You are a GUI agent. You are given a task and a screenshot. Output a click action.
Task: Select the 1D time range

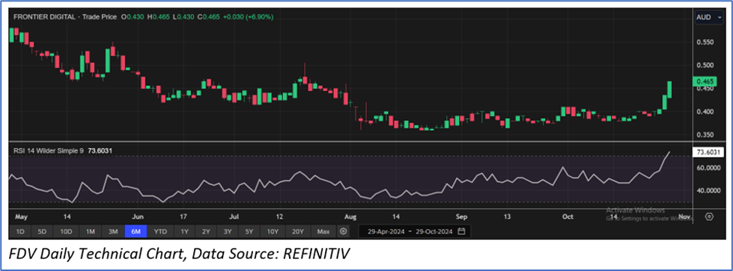[20, 231]
